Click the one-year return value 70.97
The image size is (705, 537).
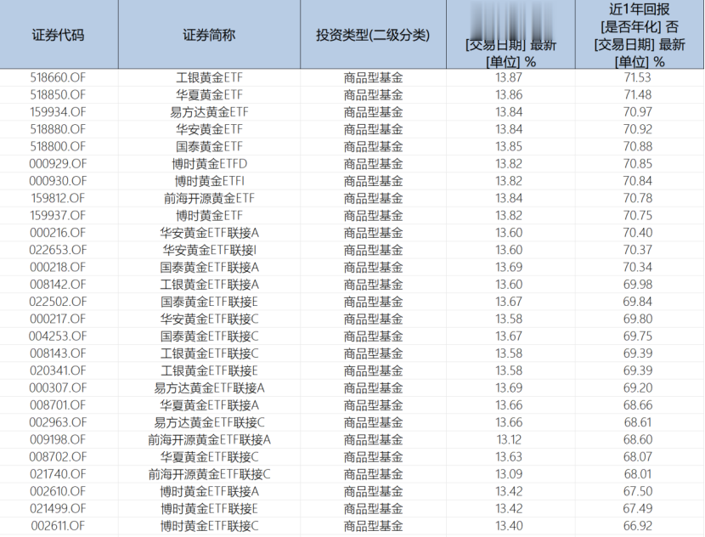638,112
